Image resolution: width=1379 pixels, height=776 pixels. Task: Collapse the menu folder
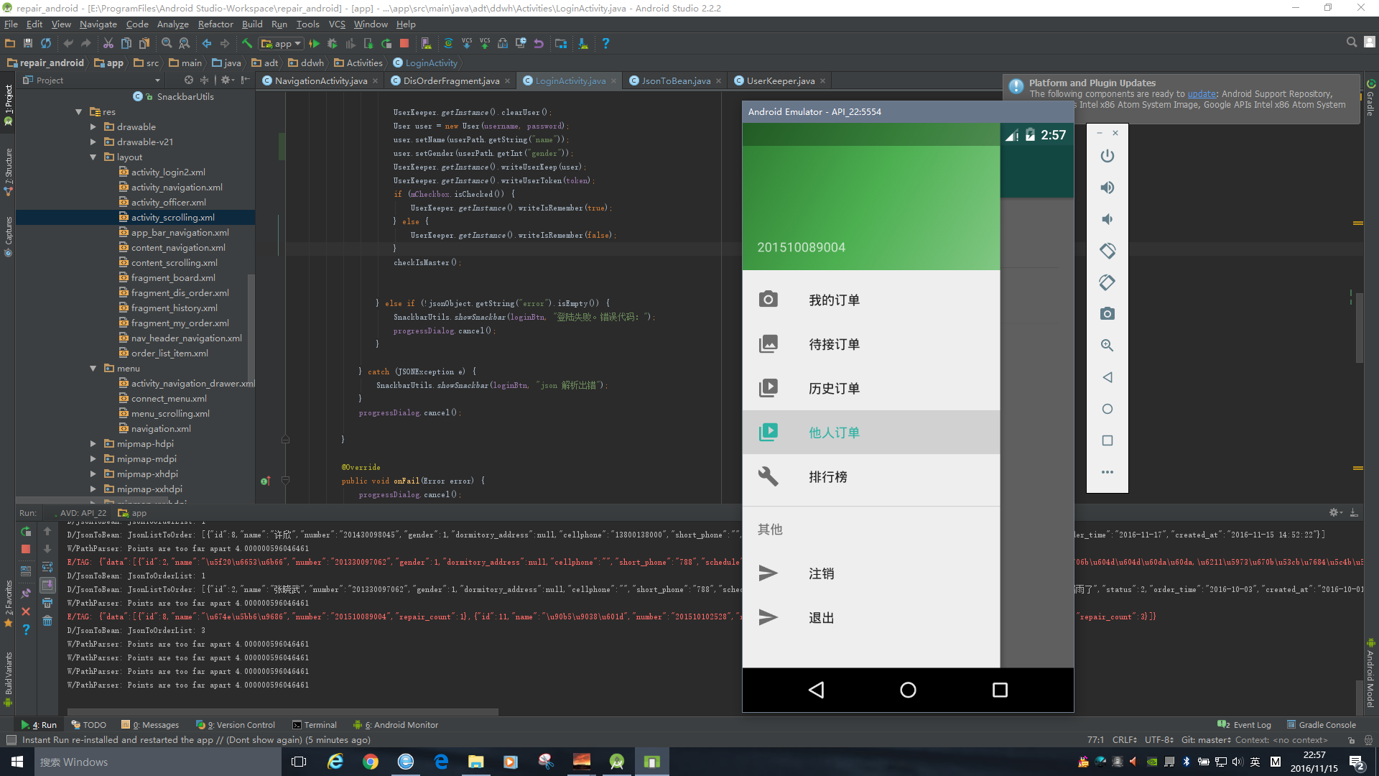[x=93, y=369]
